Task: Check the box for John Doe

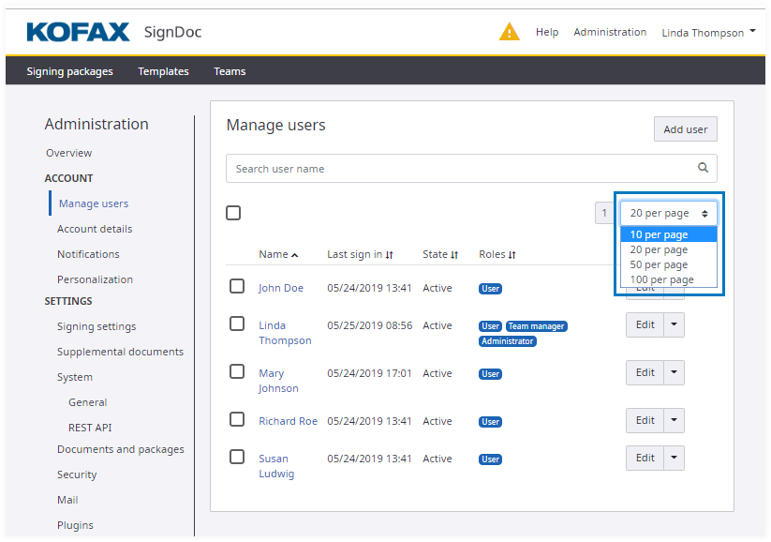Action: pos(237,286)
